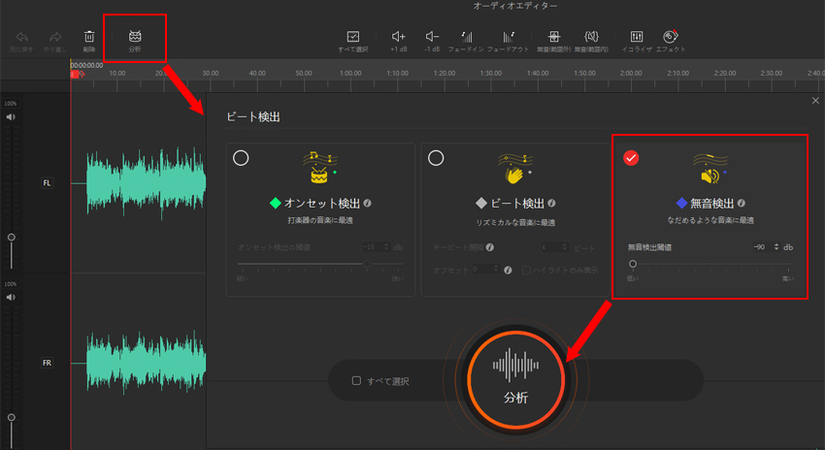Image resolution: width=825 pixels, height=450 pixels.
Task: Click the redo (やり直し) icon
Action: tap(55, 37)
